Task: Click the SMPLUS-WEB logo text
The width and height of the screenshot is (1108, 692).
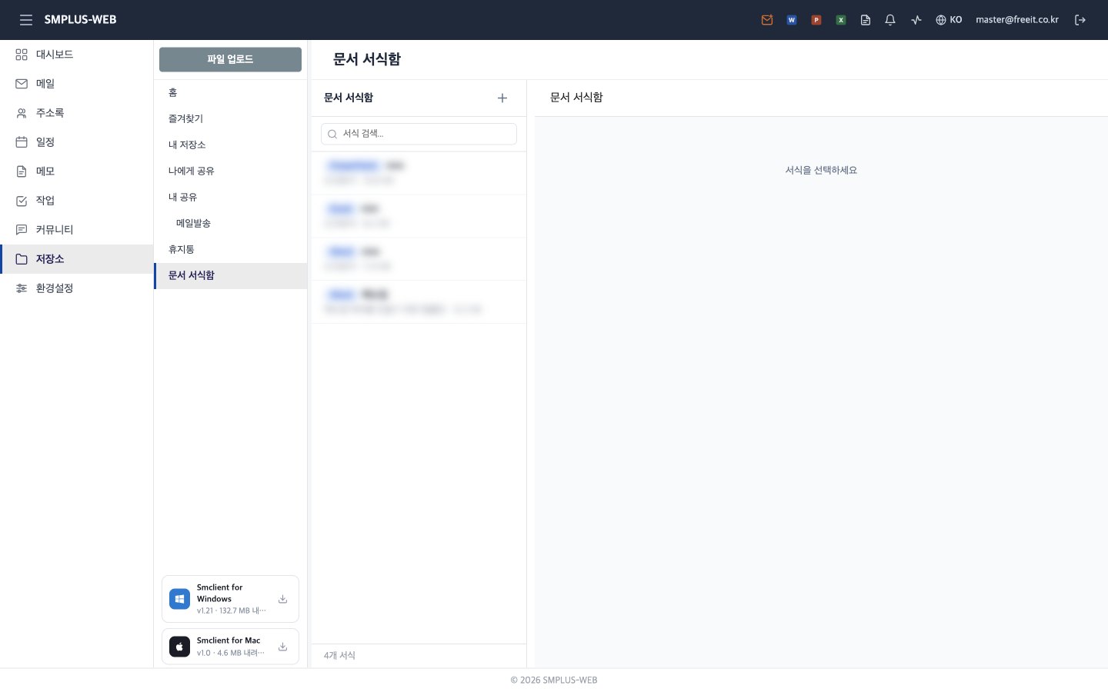Action: pos(80,20)
